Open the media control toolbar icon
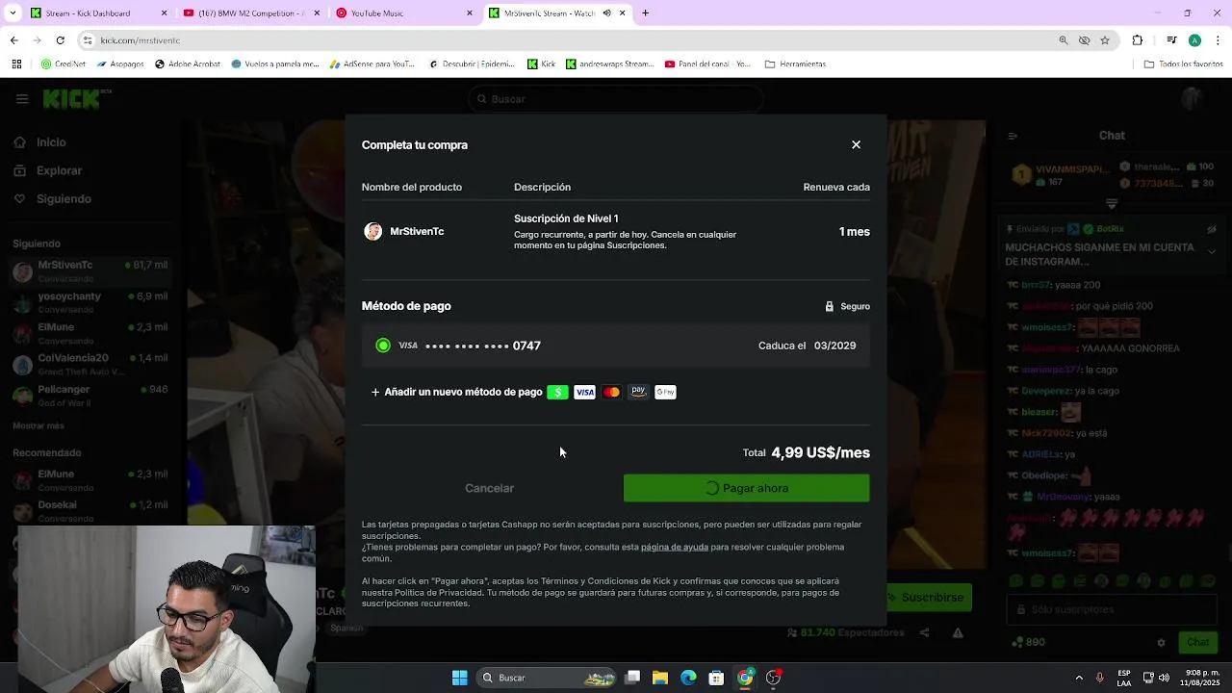The image size is (1232, 693). pos(1171,40)
